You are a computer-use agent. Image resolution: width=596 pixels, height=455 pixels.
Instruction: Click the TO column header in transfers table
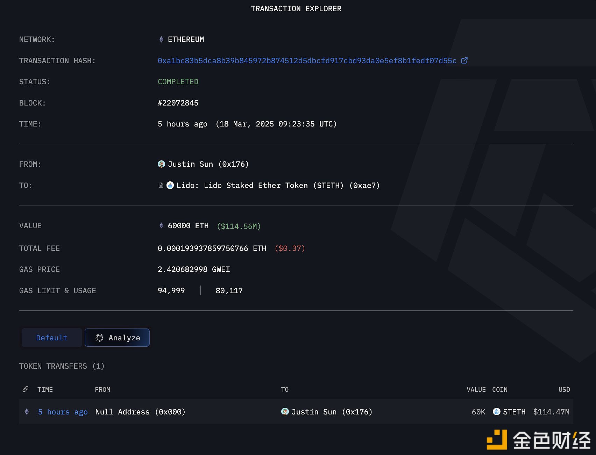(285, 389)
